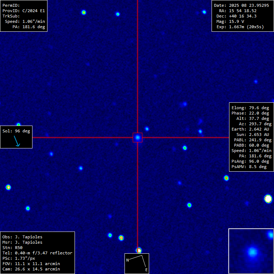The height and width of the screenshot is (274, 274).
Task: Select the 'PermID:' text line
Action: pos(11,5)
